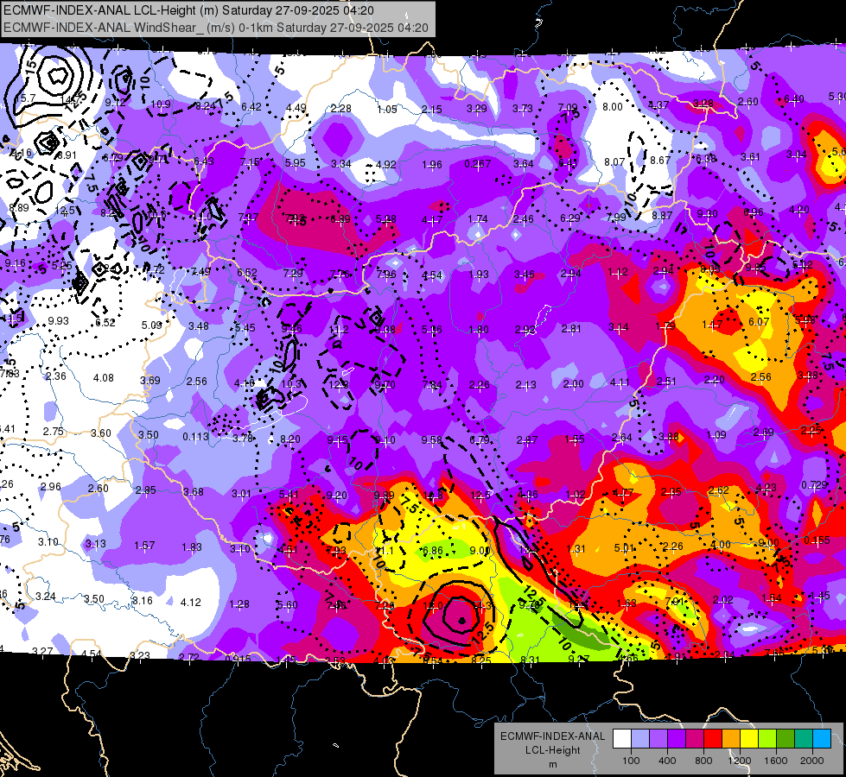The image size is (846, 777).
Task: Click the '2000' tick label in the legend
Action: [x=811, y=761]
